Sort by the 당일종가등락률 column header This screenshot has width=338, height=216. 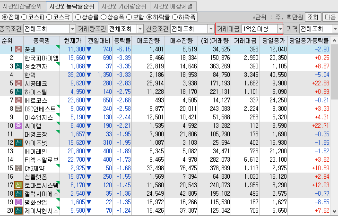309,41
